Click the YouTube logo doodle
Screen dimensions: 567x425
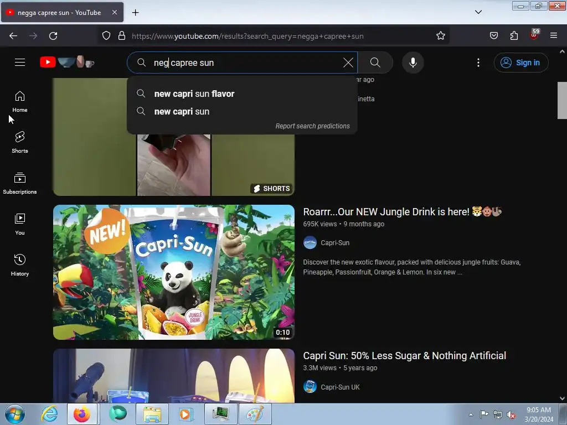tap(67, 62)
